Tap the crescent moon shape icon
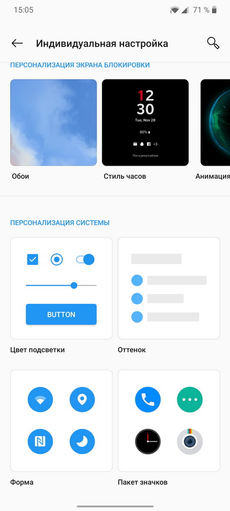 [82, 441]
